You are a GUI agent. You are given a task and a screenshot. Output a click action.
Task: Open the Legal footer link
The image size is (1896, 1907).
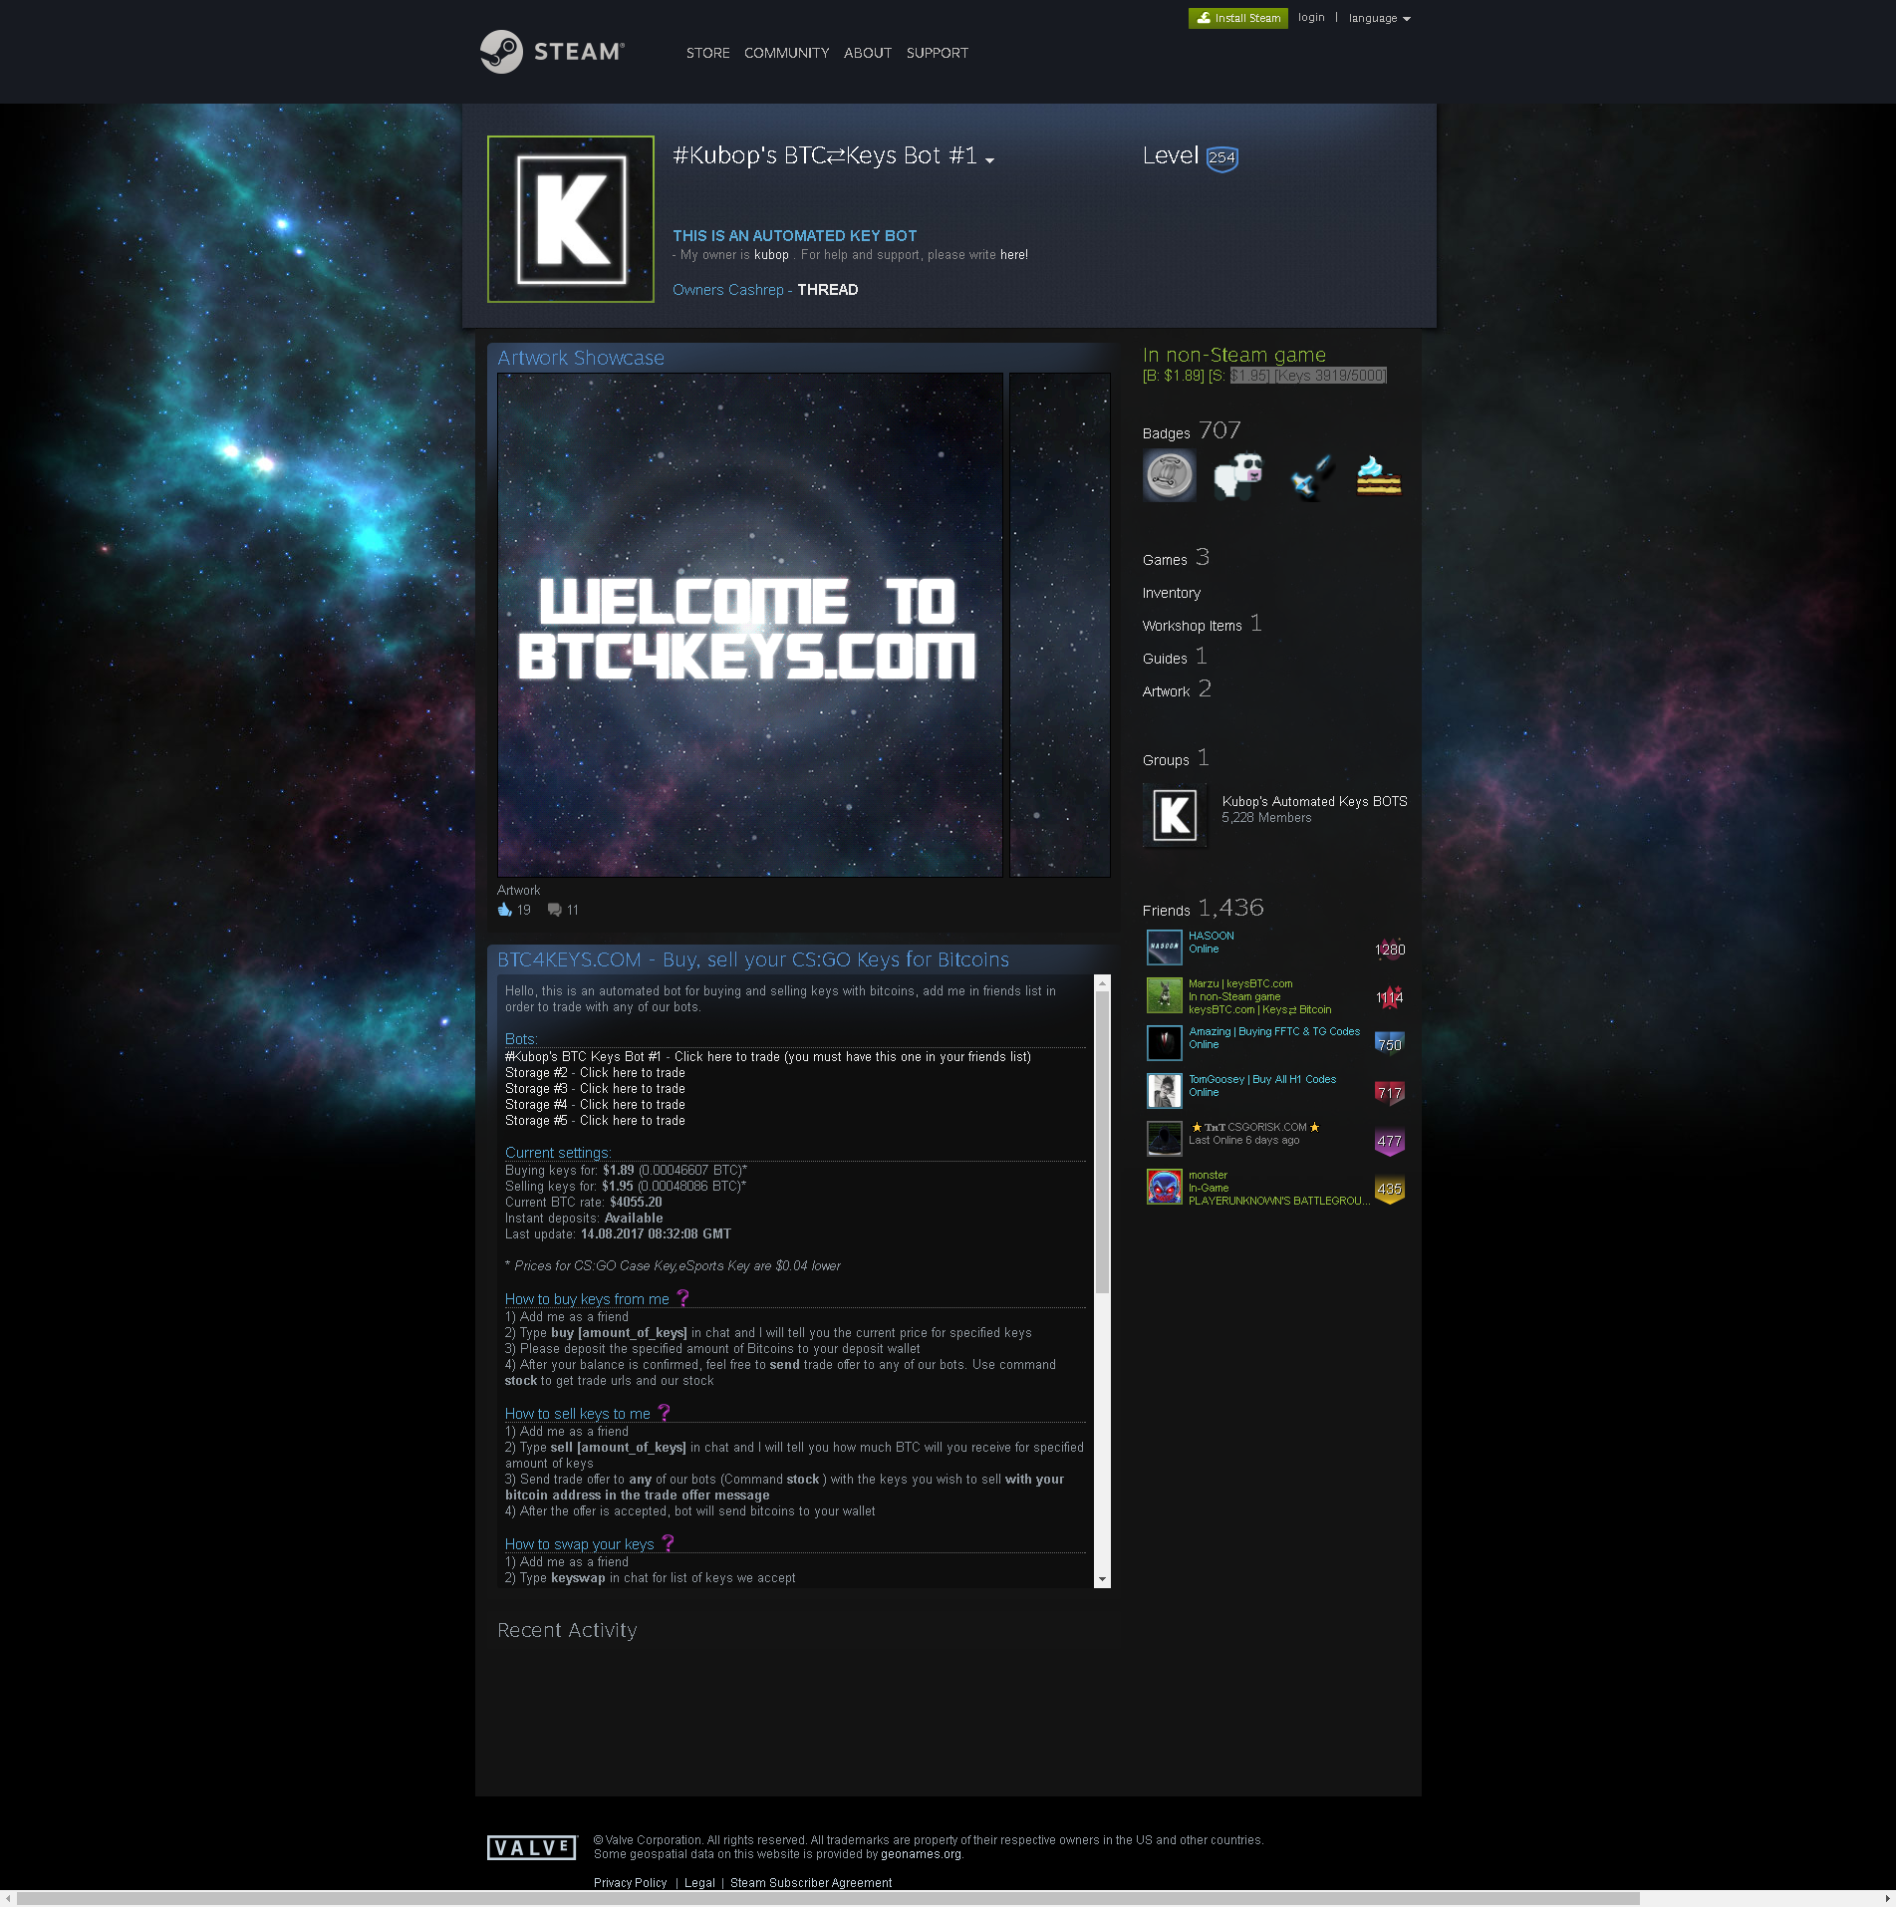[699, 1882]
